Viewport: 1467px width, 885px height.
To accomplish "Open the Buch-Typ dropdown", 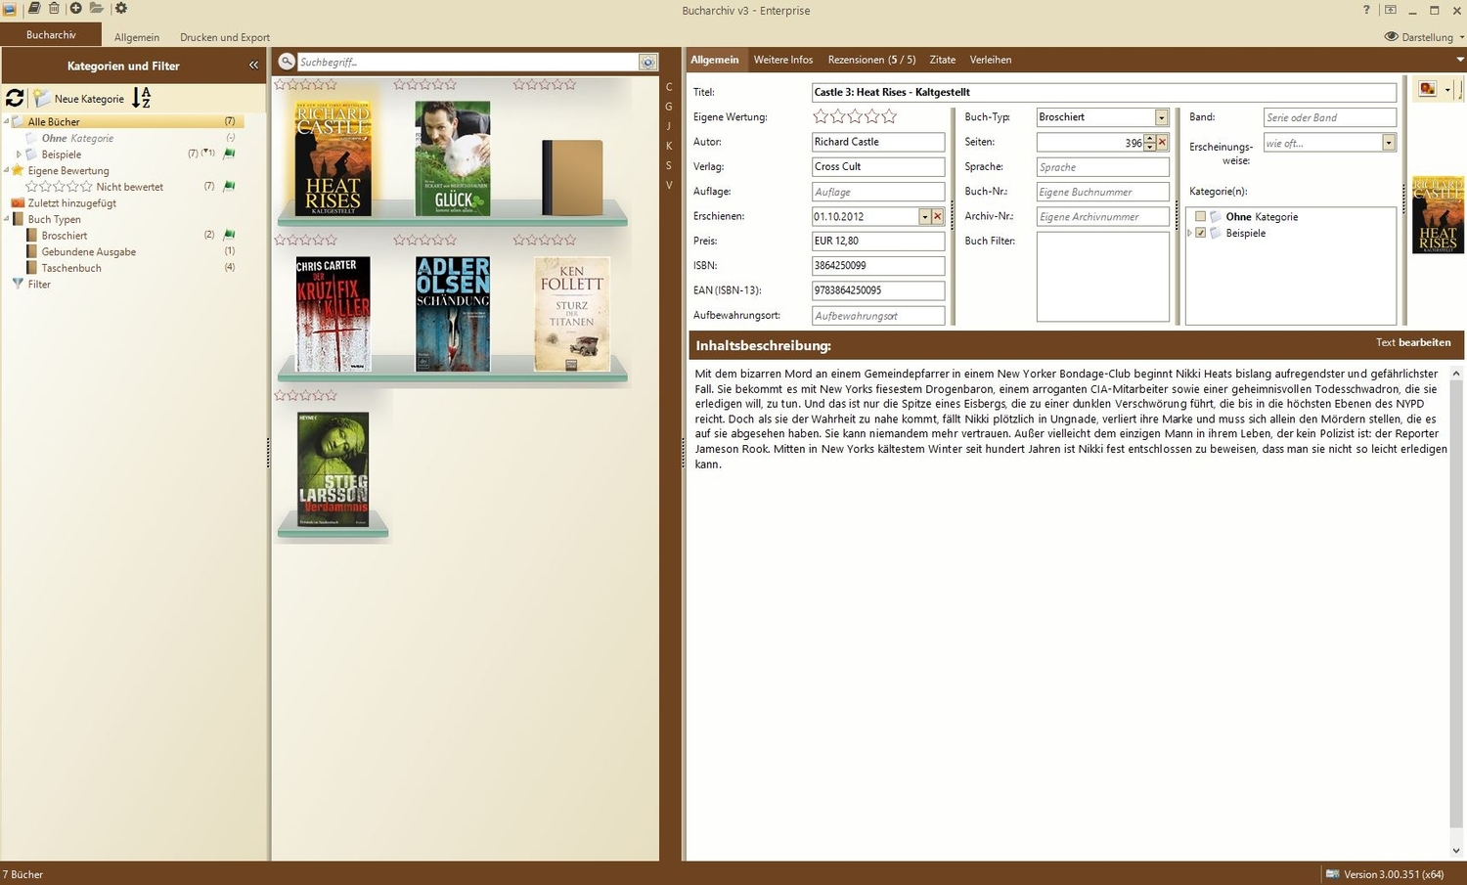I will (1161, 117).
